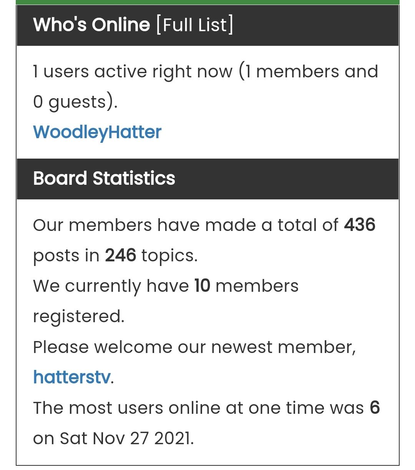Click the Who's Online header title
This screenshot has height=470, width=415.
(91, 25)
